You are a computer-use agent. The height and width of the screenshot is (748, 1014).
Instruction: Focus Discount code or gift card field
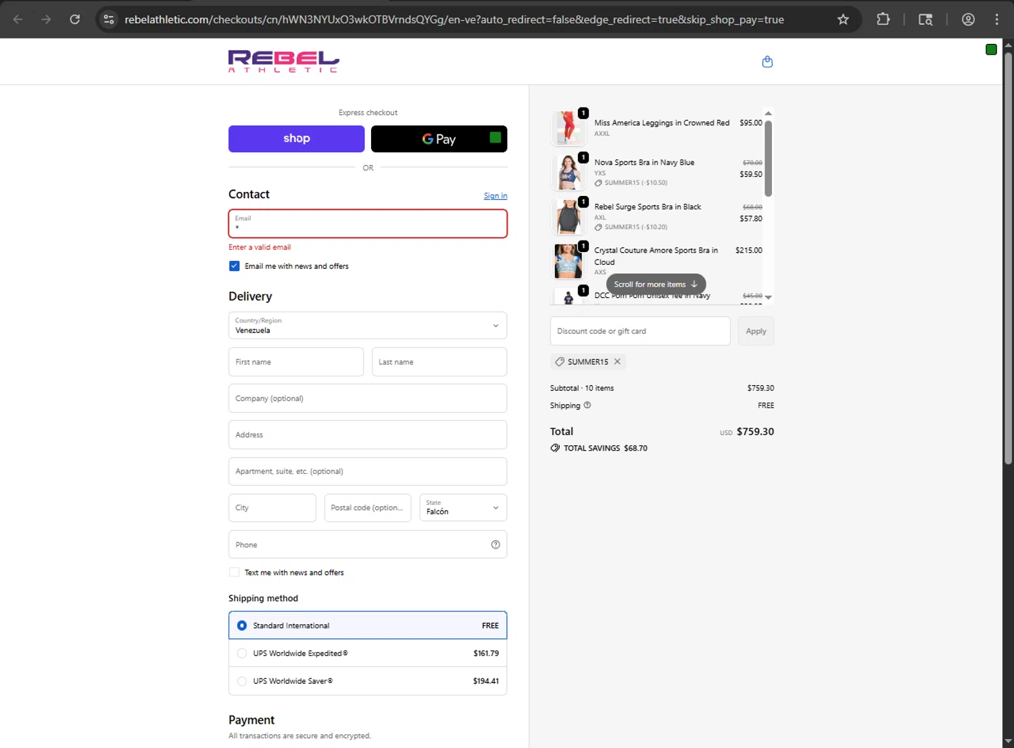640,331
